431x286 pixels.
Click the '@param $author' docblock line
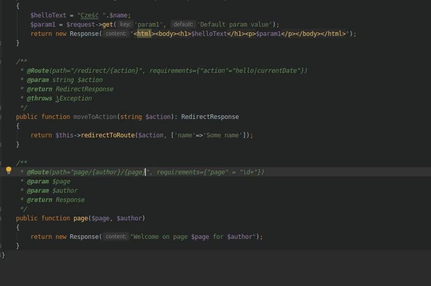52,191
